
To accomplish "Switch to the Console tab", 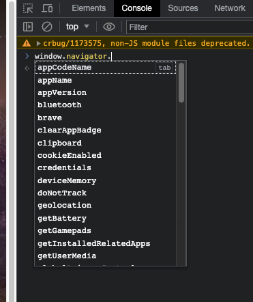I will click(136, 8).
